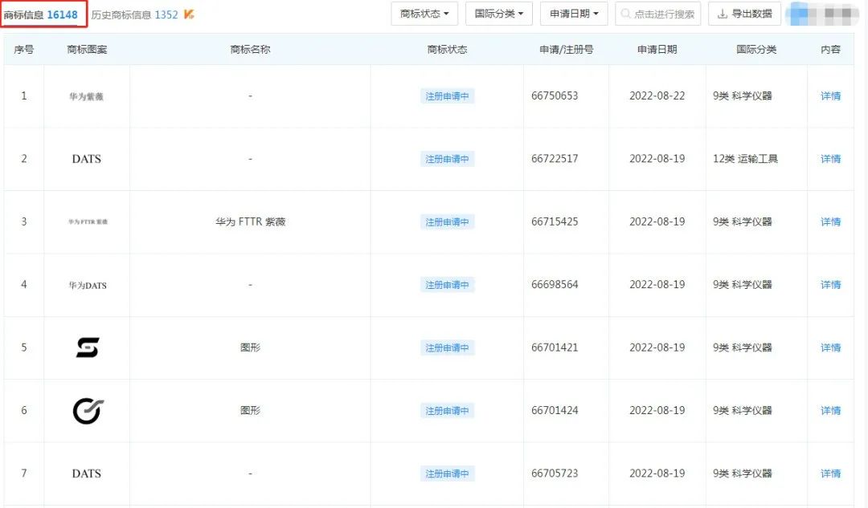Open the 国际分类 filter dropdown
This screenshot has height=508, width=868.
(498, 14)
